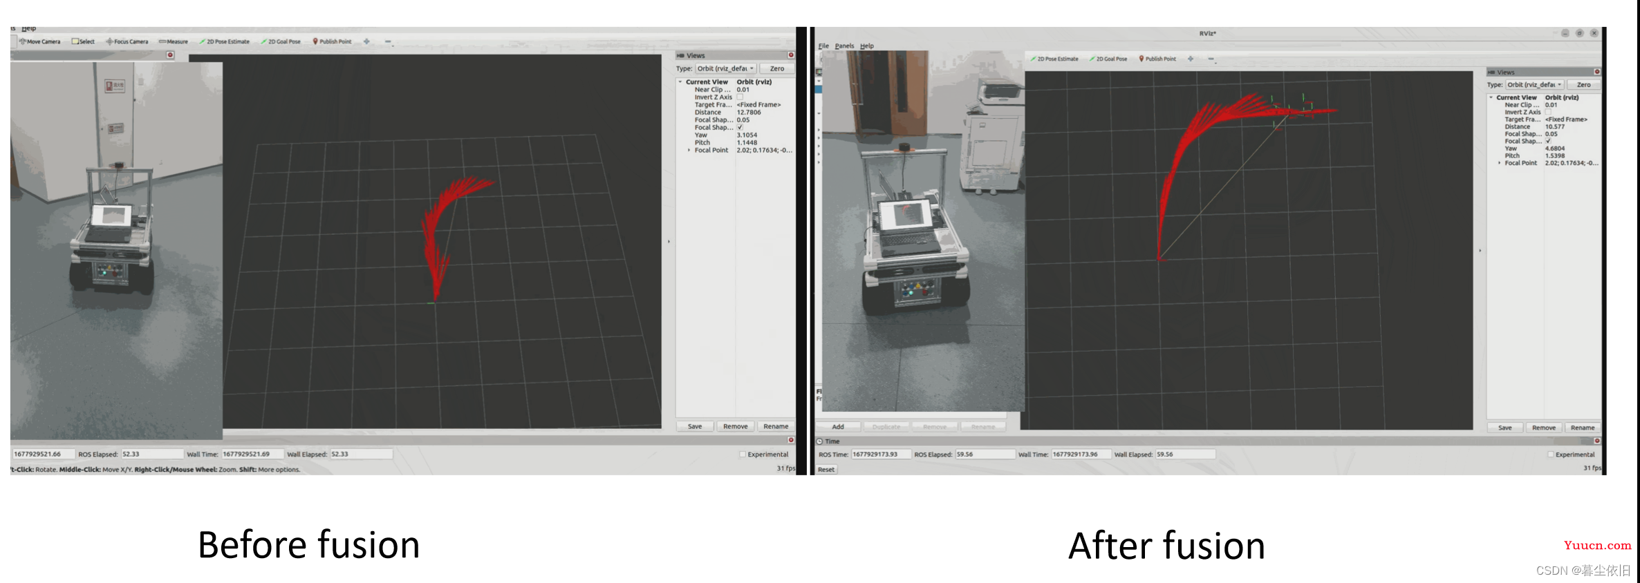Expand Focal Point row in right Views panel
This screenshot has height=583, width=1640.
tap(1499, 163)
